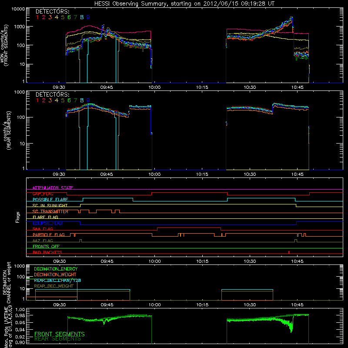This screenshot has width=348, height=348.
Task: Click 10:00 time label under Flags plot
Action: (155, 261)
